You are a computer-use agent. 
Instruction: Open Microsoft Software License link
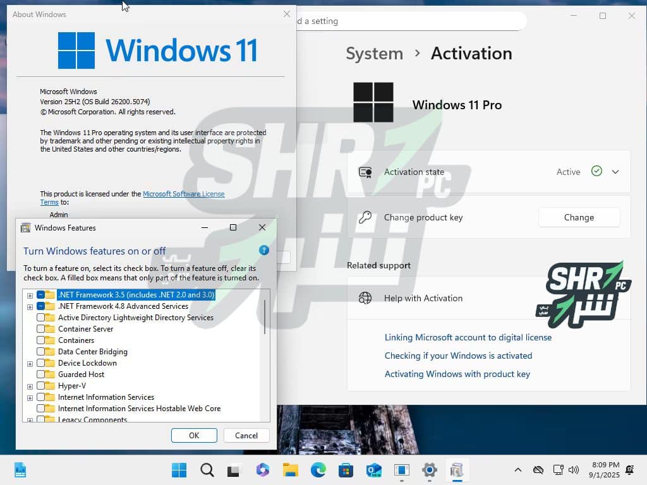[184, 194]
